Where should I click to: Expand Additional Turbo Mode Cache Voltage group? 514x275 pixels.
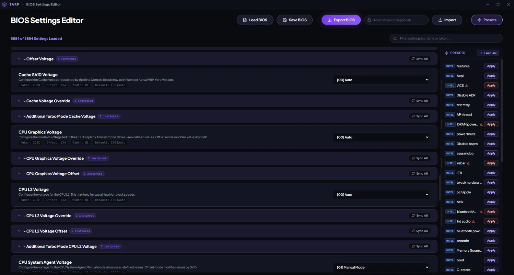click(19, 116)
